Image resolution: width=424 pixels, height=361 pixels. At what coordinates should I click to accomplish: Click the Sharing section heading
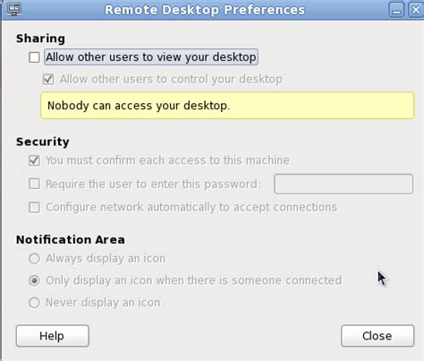pyautogui.click(x=40, y=39)
